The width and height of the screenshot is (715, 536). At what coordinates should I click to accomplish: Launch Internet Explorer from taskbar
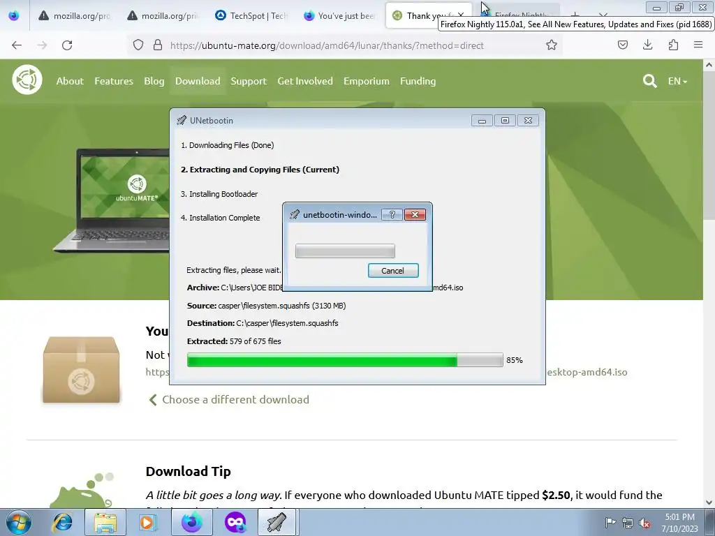[62, 522]
